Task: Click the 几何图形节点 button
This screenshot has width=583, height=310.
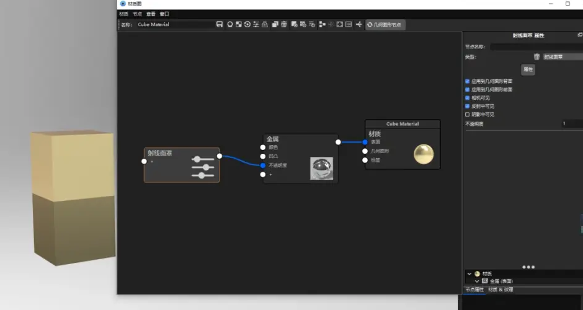Action: coord(385,25)
